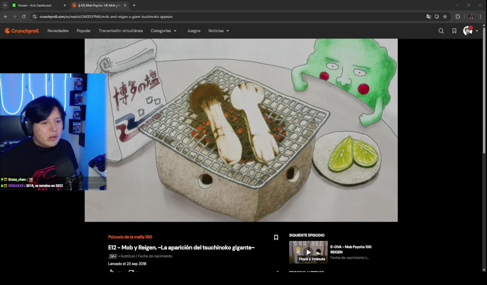Open the Crunchyroll search icon
The image size is (487, 285).
click(441, 31)
